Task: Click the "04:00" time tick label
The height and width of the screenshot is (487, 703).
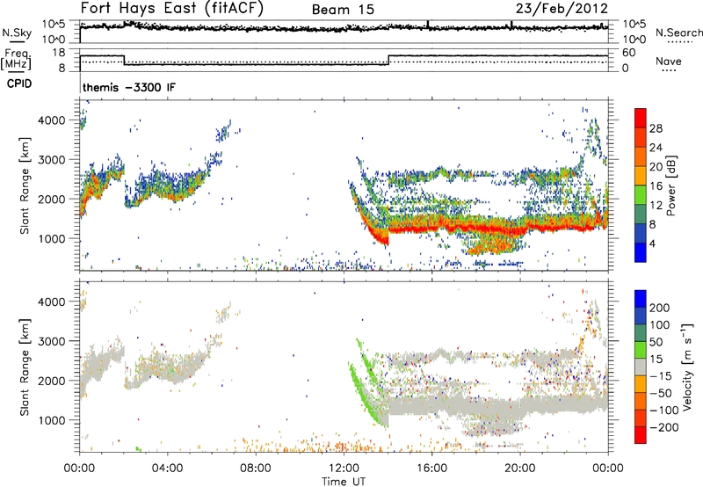Action: point(167,469)
